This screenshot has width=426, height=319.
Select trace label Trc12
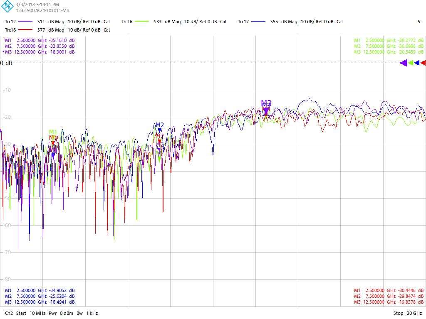10,22
